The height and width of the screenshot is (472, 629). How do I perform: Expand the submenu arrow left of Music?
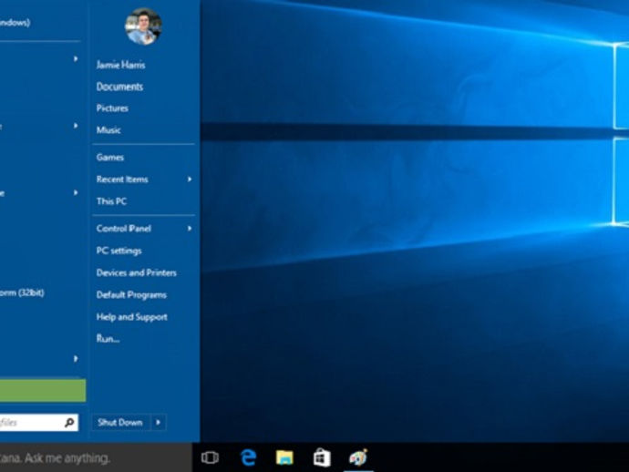point(76,126)
